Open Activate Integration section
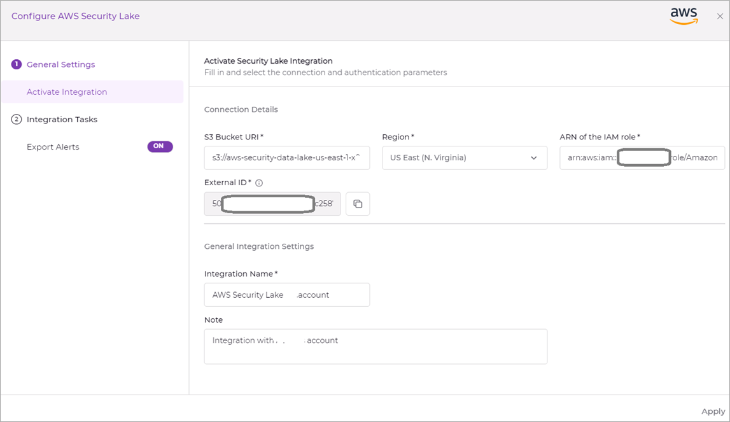Viewport: 730px width, 422px height. coord(92,92)
